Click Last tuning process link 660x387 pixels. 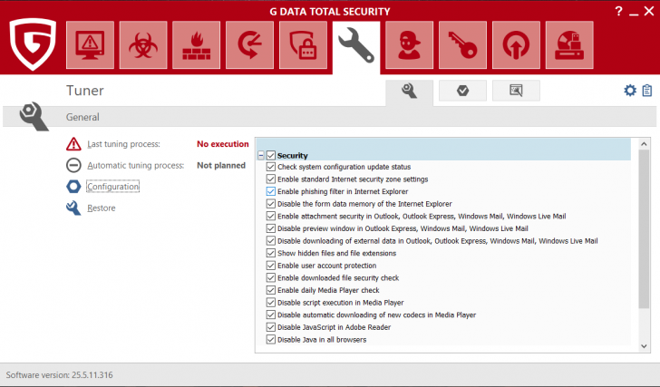[123, 144]
